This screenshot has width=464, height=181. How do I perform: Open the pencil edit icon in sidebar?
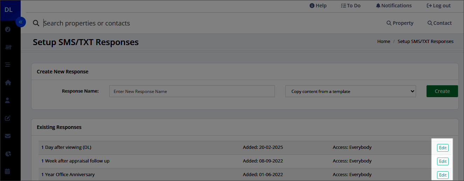(x=8, y=118)
